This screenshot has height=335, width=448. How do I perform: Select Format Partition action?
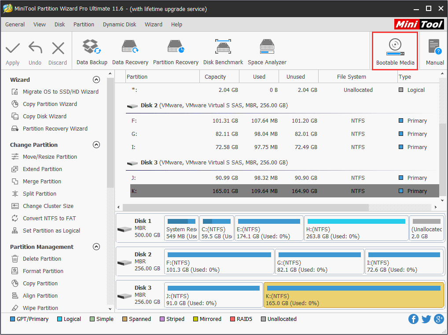pyautogui.click(x=37, y=271)
